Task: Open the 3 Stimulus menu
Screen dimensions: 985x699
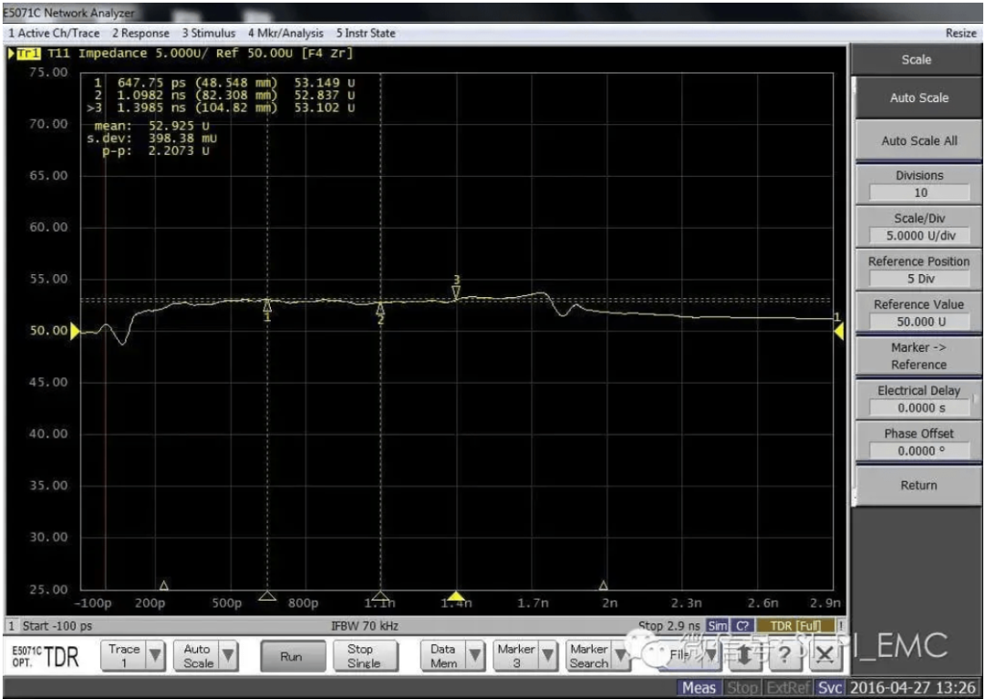Action: [209, 33]
